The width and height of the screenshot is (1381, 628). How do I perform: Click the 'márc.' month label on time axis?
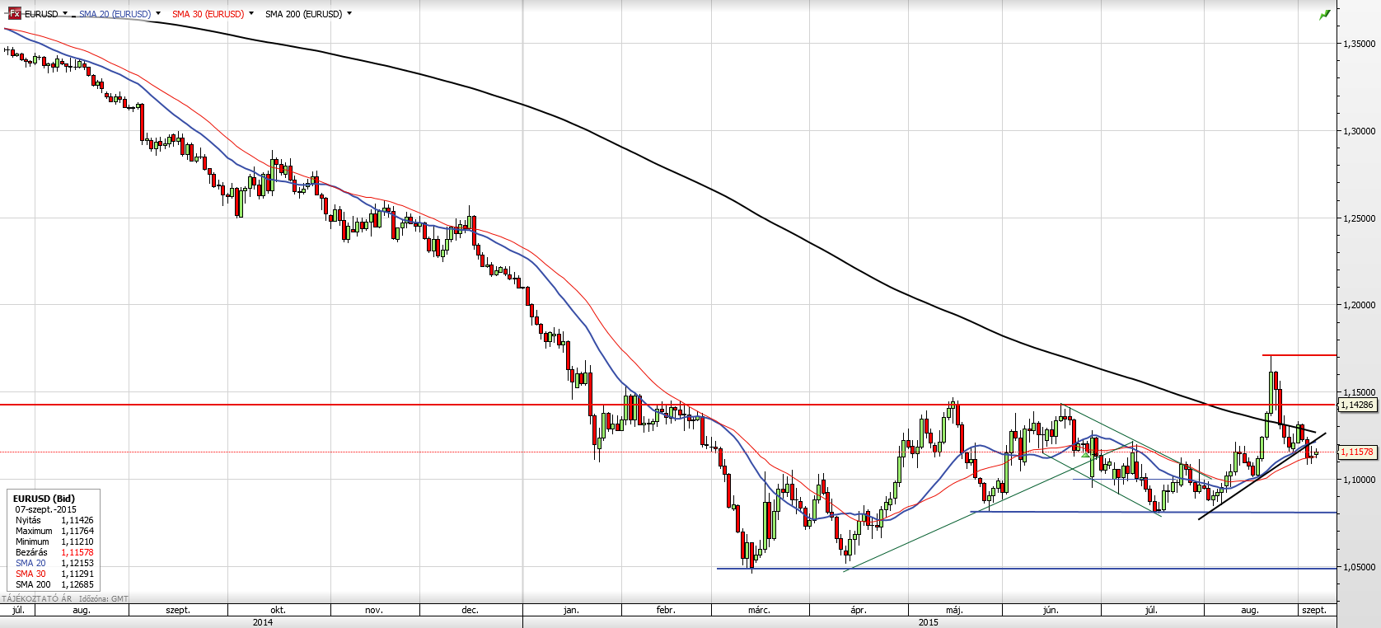coord(759,610)
